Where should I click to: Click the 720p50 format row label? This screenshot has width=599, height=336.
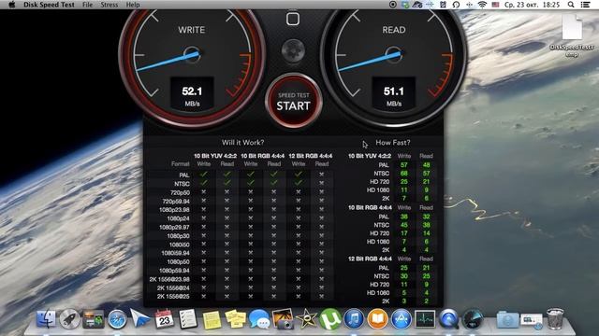(180, 192)
